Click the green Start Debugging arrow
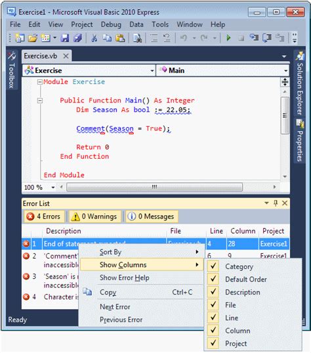The height and width of the screenshot is (353, 311). click(x=228, y=38)
